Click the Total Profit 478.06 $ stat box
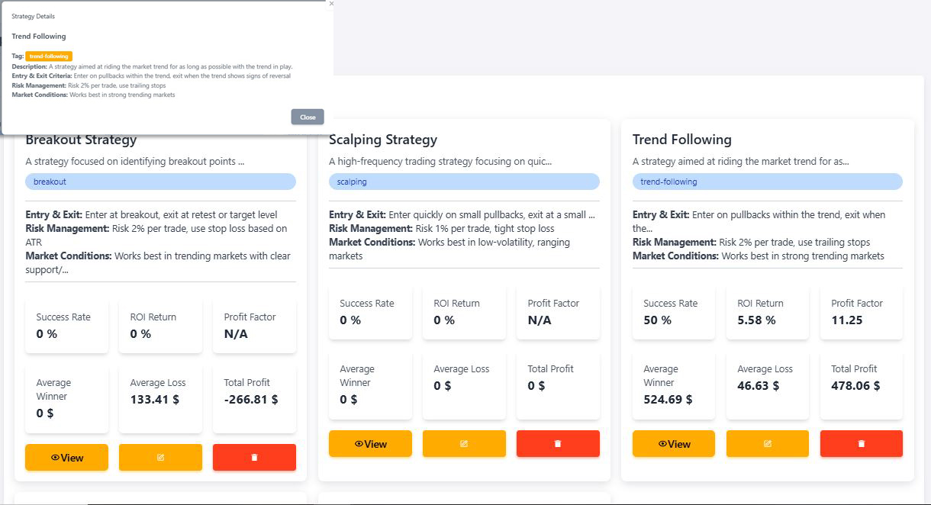Screen dimensions: 931x505 click(x=861, y=385)
